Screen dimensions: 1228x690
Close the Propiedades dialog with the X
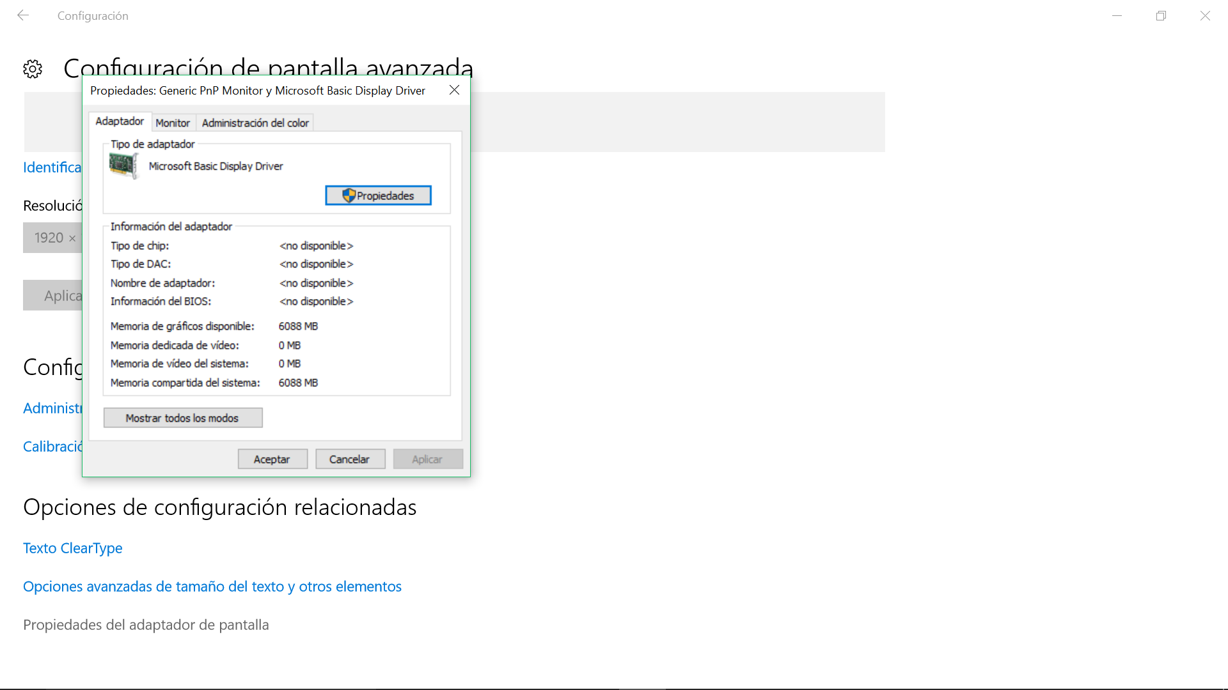point(454,90)
